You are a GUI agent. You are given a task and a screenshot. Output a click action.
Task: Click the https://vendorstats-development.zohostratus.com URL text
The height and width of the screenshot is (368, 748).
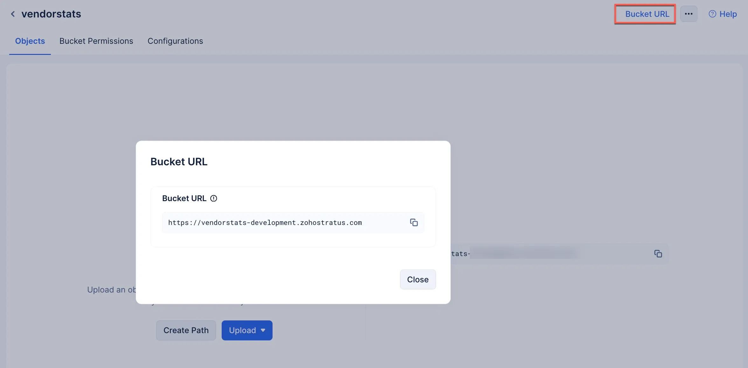click(x=265, y=223)
